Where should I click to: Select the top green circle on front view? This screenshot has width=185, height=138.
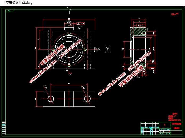[69, 33]
